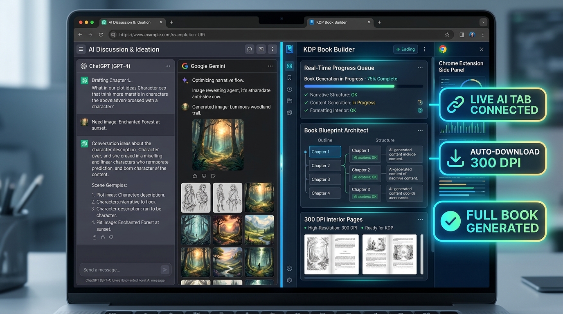Open the dashboard grid icon in KDP sidebar
Image resolution: width=563 pixels, height=314 pixels.
click(290, 66)
